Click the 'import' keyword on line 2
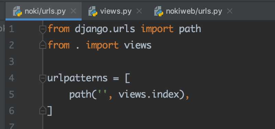 (x=103, y=45)
